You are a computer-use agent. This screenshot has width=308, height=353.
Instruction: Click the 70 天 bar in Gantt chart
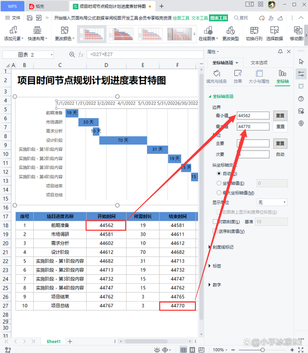[123, 140]
